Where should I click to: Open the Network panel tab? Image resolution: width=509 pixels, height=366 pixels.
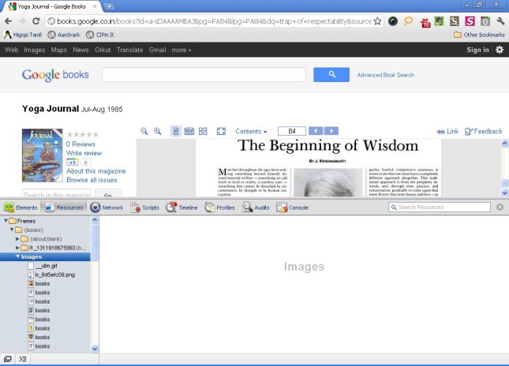[107, 207]
